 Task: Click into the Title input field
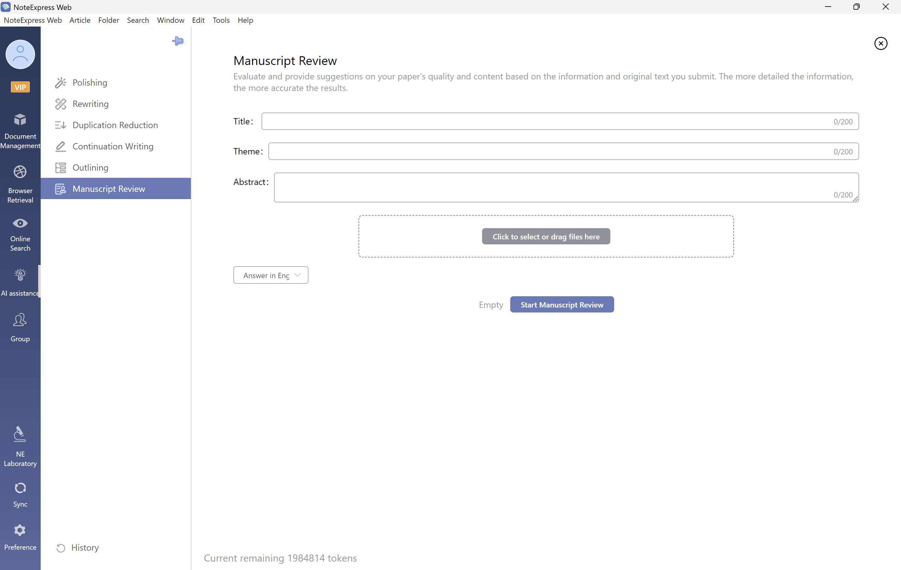coord(560,122)
